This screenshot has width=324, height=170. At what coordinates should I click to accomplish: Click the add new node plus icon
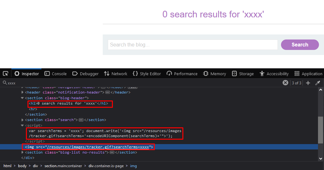pyautogui.click(x=308, y=83)
